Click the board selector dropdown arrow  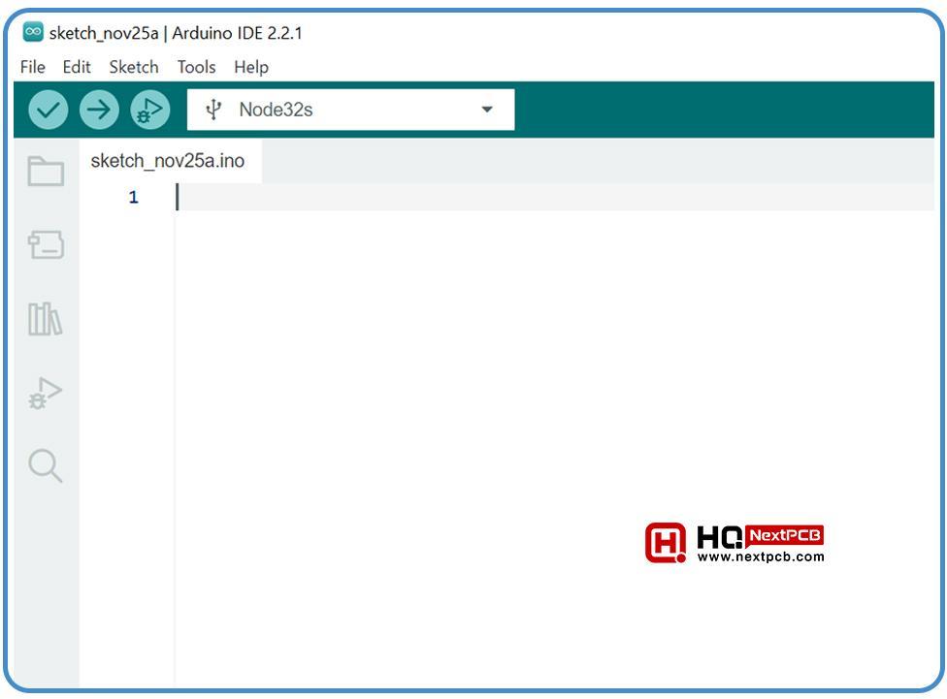(x=487, y=110)
